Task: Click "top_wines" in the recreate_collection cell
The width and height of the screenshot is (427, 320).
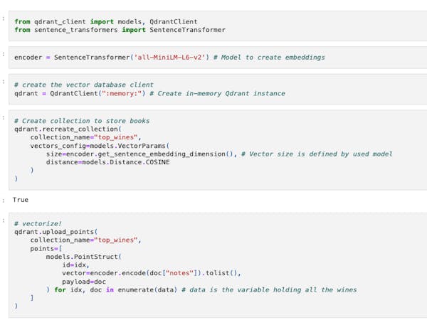Action: pyautogui.click(x=117, y=137)
